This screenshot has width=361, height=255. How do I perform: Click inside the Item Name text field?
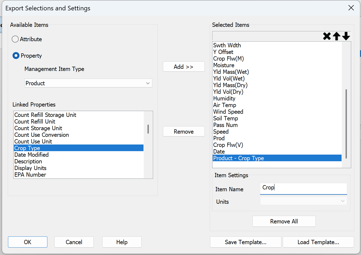[303, 189]
